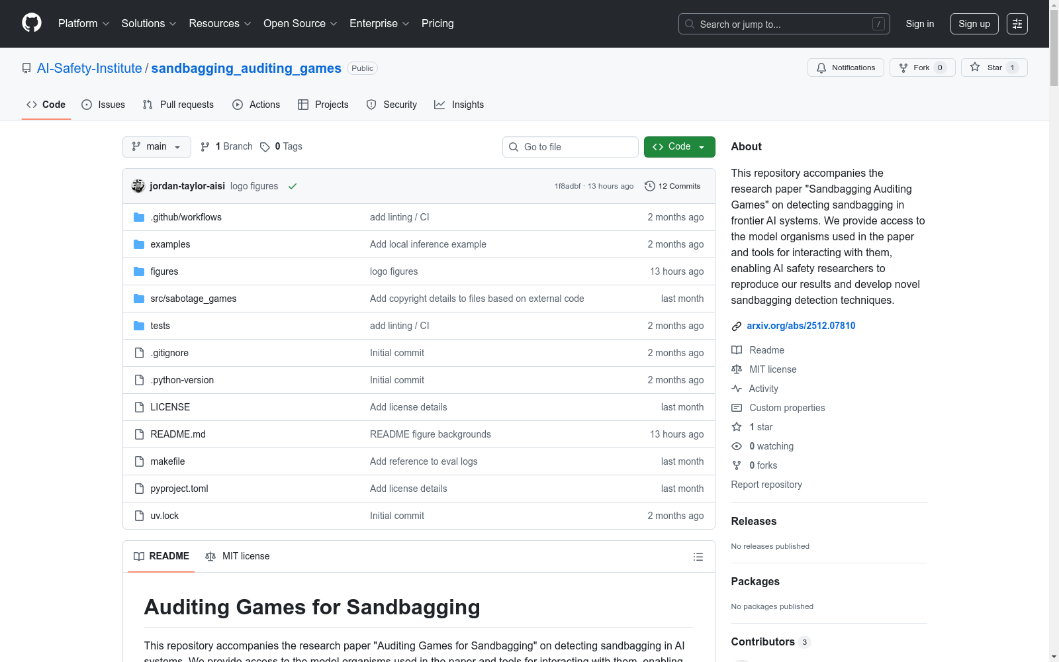Screen dimensions: 1059x662
Task: Click the fork icon beside '0 forks'
Action: pyautogui.click(x=737, y=465)
